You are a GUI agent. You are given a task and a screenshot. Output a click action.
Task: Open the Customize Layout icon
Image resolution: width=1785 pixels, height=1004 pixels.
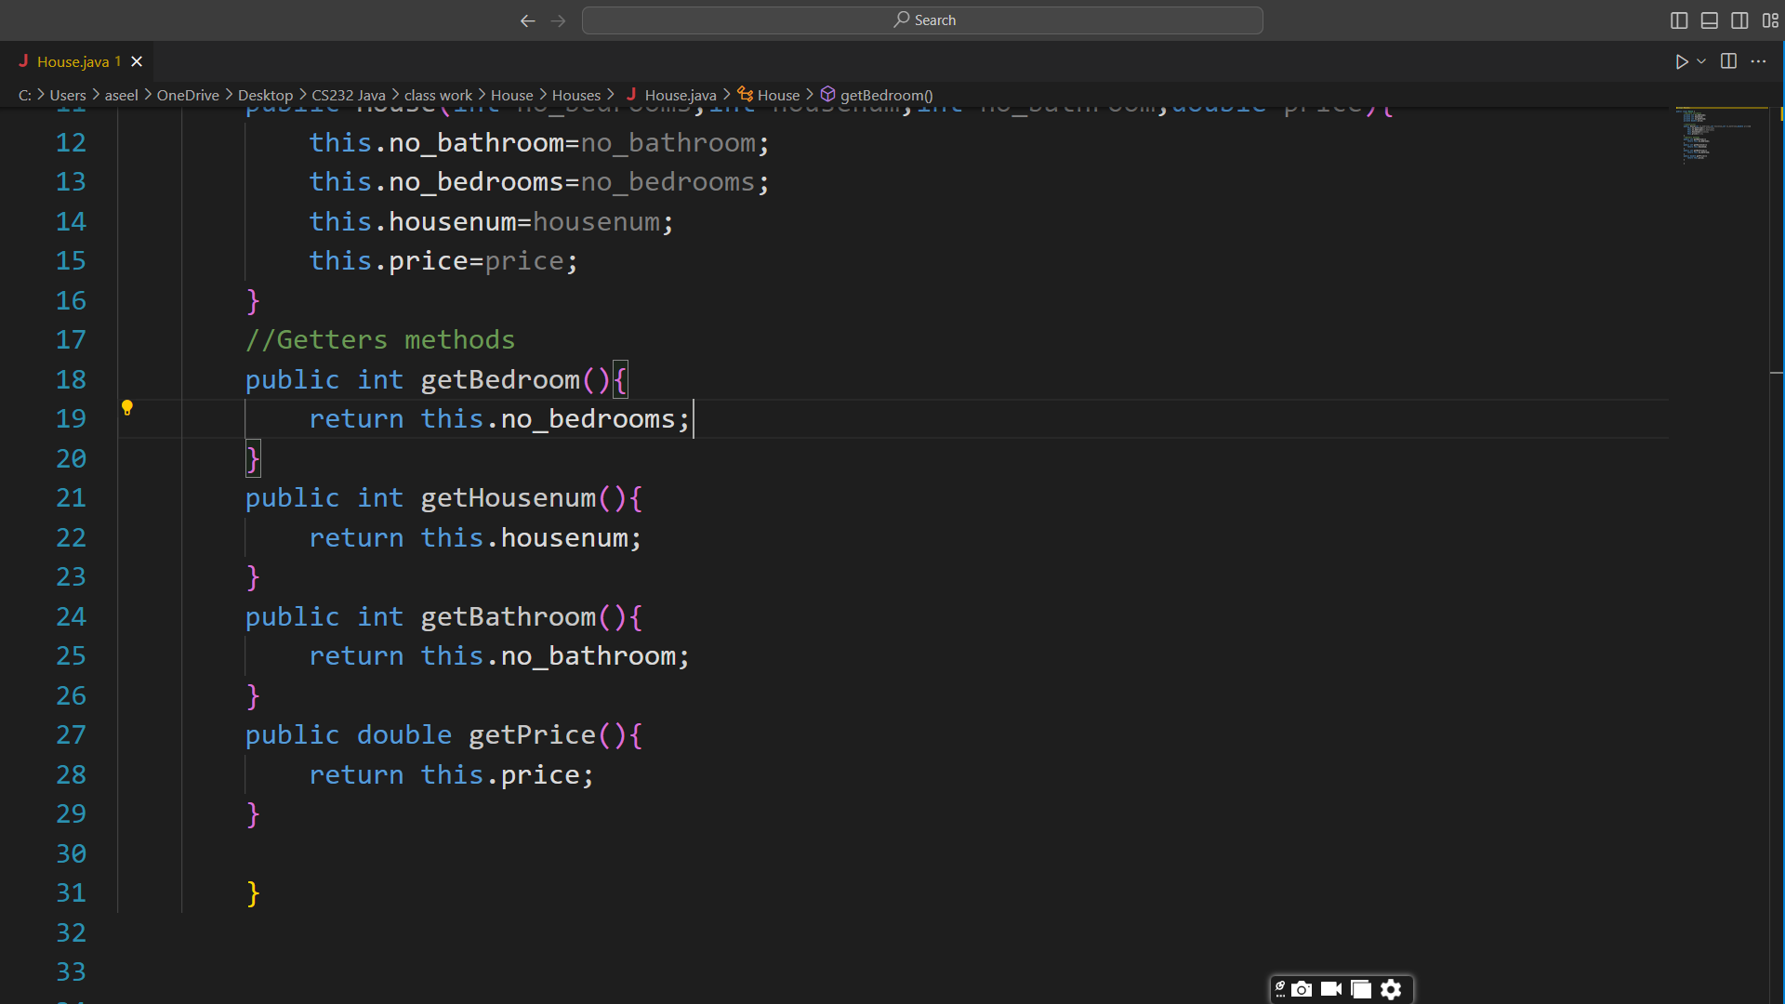click(x=1770, y=20)
